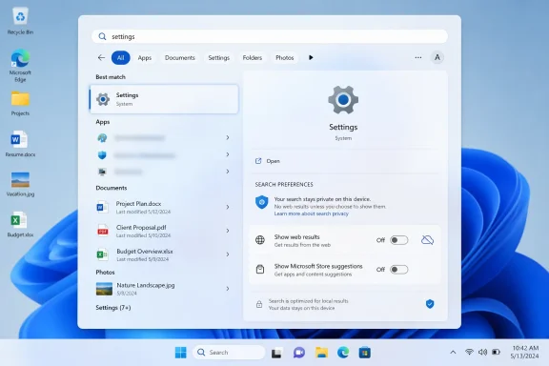Expand Project Plan.docx chevron
The image size is (549, 366).
click(x=228, y=207)
